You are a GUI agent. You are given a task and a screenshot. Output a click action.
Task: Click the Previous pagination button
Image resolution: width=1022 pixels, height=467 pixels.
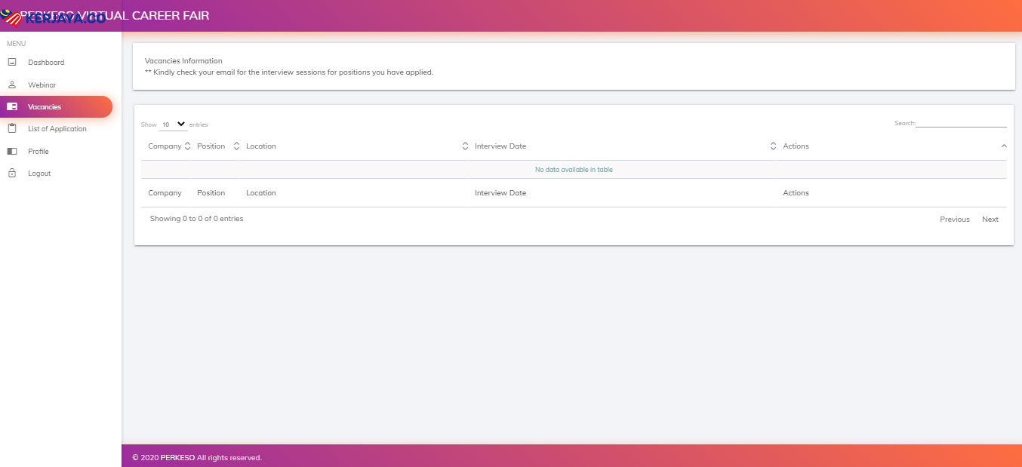tap(954, 220)
